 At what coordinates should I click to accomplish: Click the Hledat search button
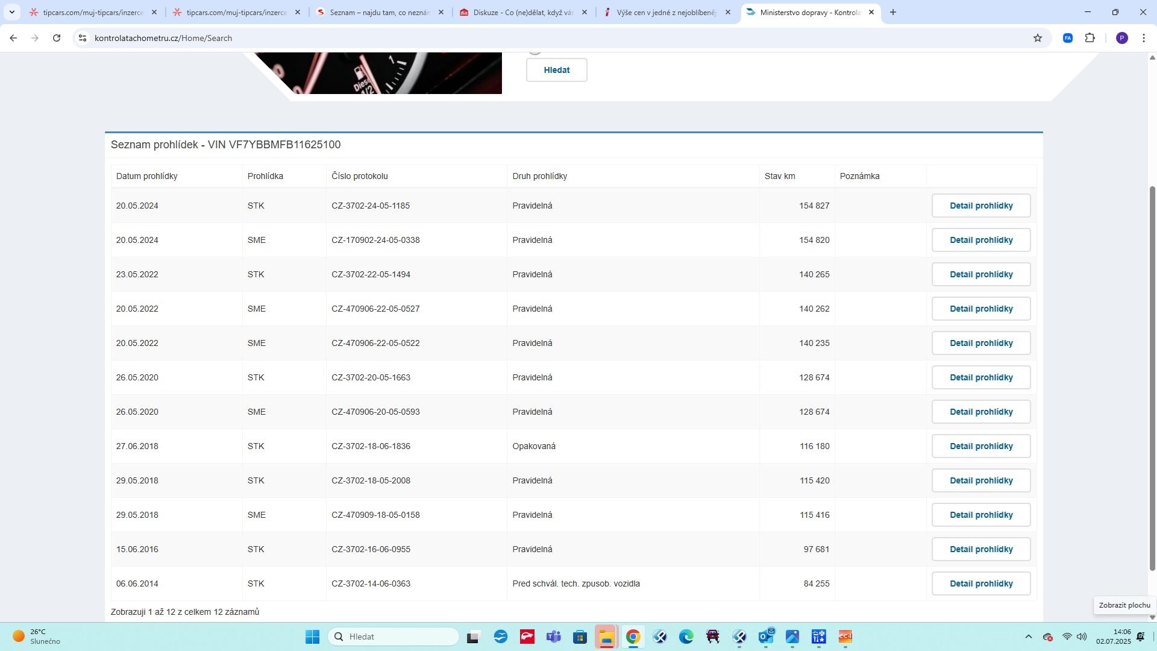556,70
